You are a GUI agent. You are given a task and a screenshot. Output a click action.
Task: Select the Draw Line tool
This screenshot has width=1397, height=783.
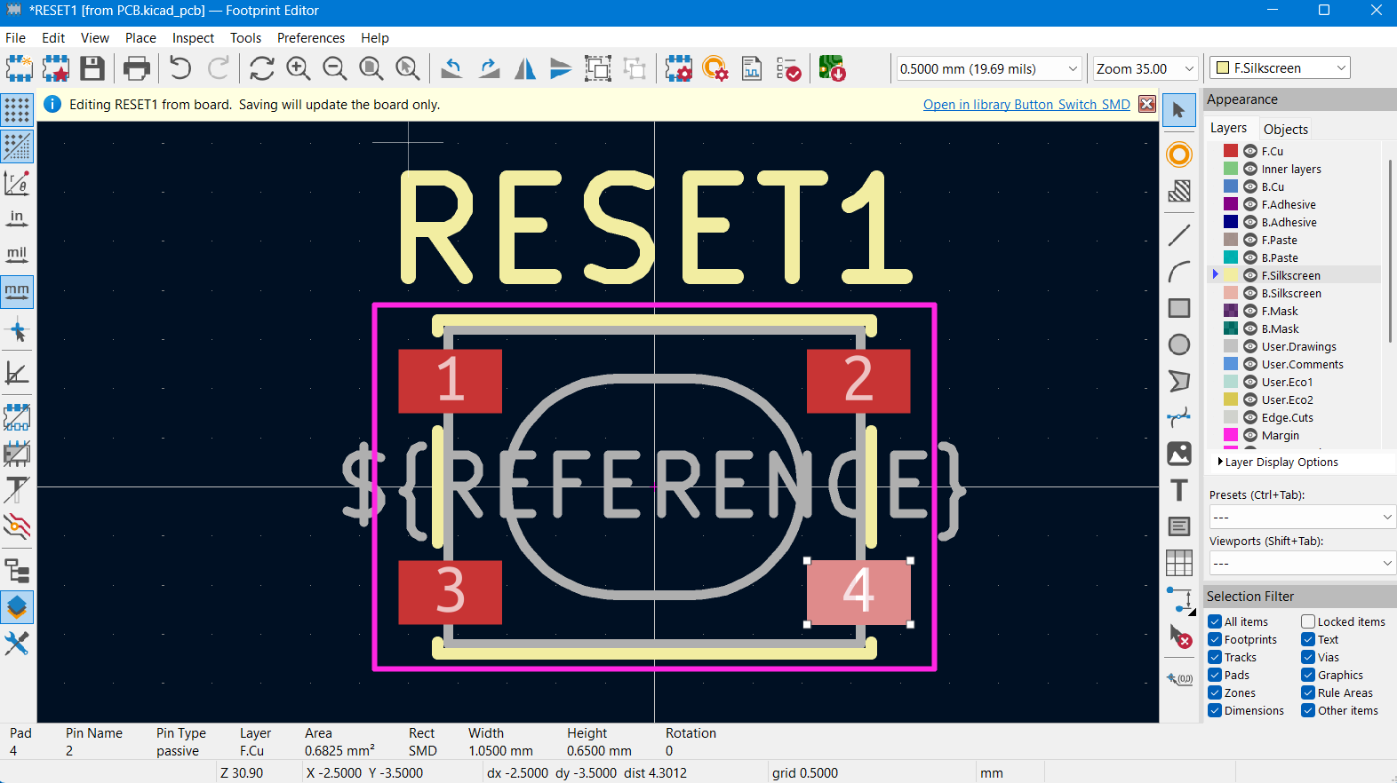1179,235
